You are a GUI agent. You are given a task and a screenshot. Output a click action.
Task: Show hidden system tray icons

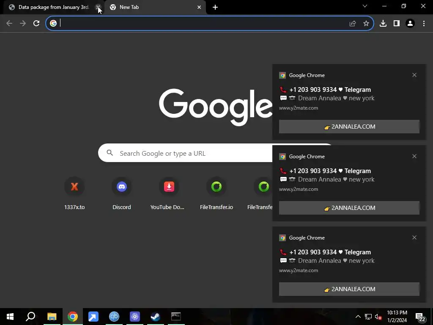click(x=358, y=317)
